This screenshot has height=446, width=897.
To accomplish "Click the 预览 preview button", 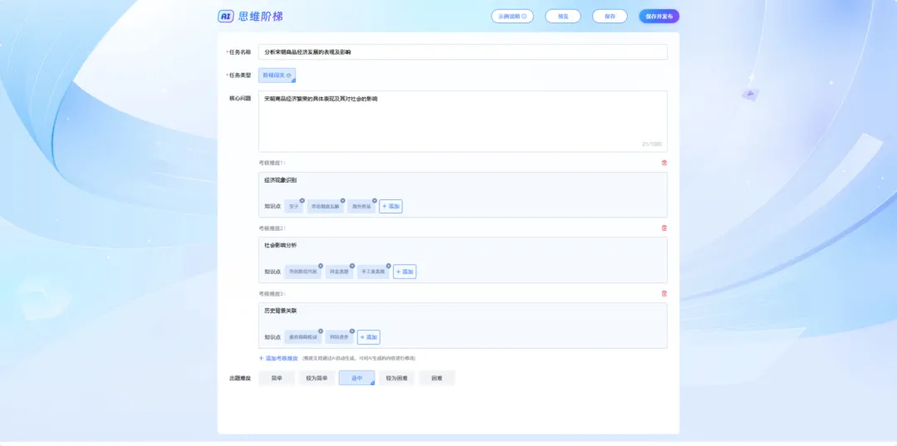I will click(563, 16).
